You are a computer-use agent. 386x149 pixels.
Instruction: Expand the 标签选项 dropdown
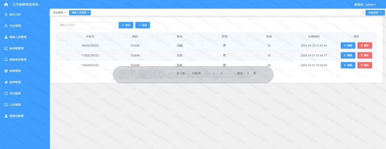(x=375, y=12)
